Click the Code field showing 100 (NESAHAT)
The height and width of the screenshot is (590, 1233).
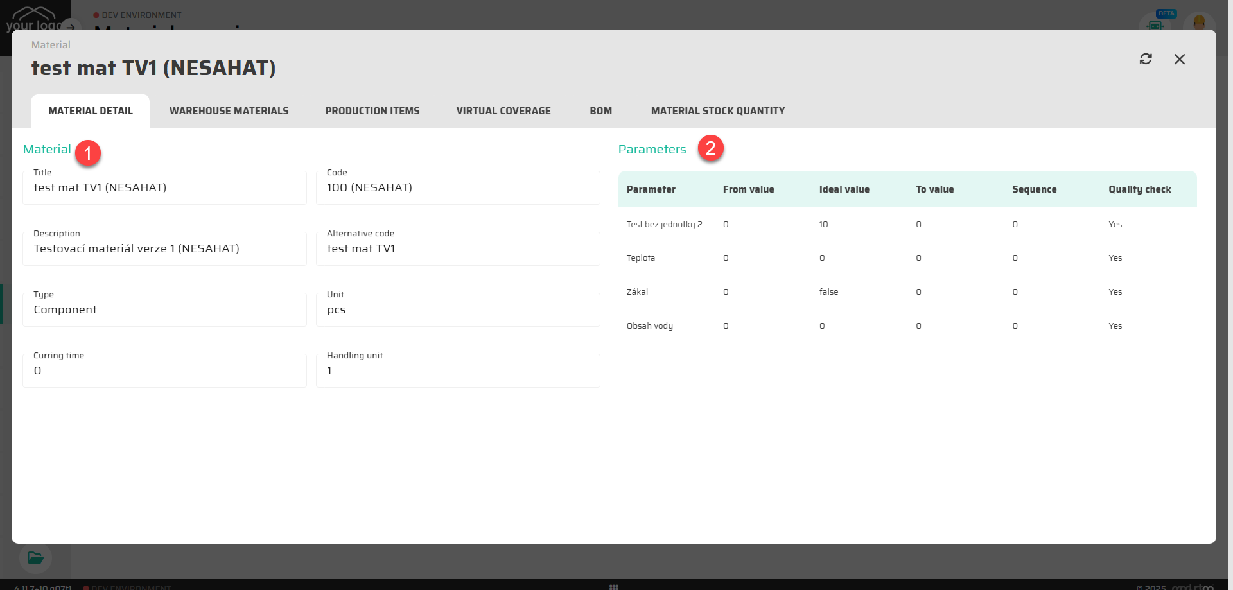coord(458,188)
